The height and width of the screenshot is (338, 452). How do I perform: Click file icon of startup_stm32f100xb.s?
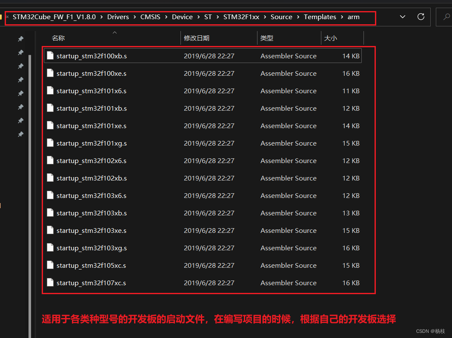[50, 56]
